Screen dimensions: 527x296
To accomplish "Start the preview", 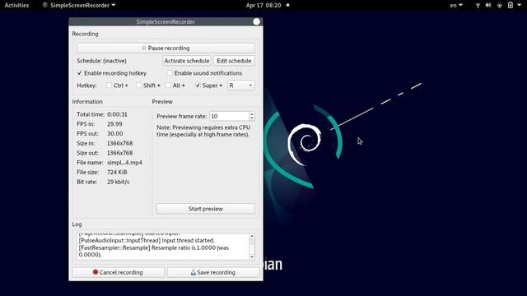I will pyautogui.click(x=206, y=209).
